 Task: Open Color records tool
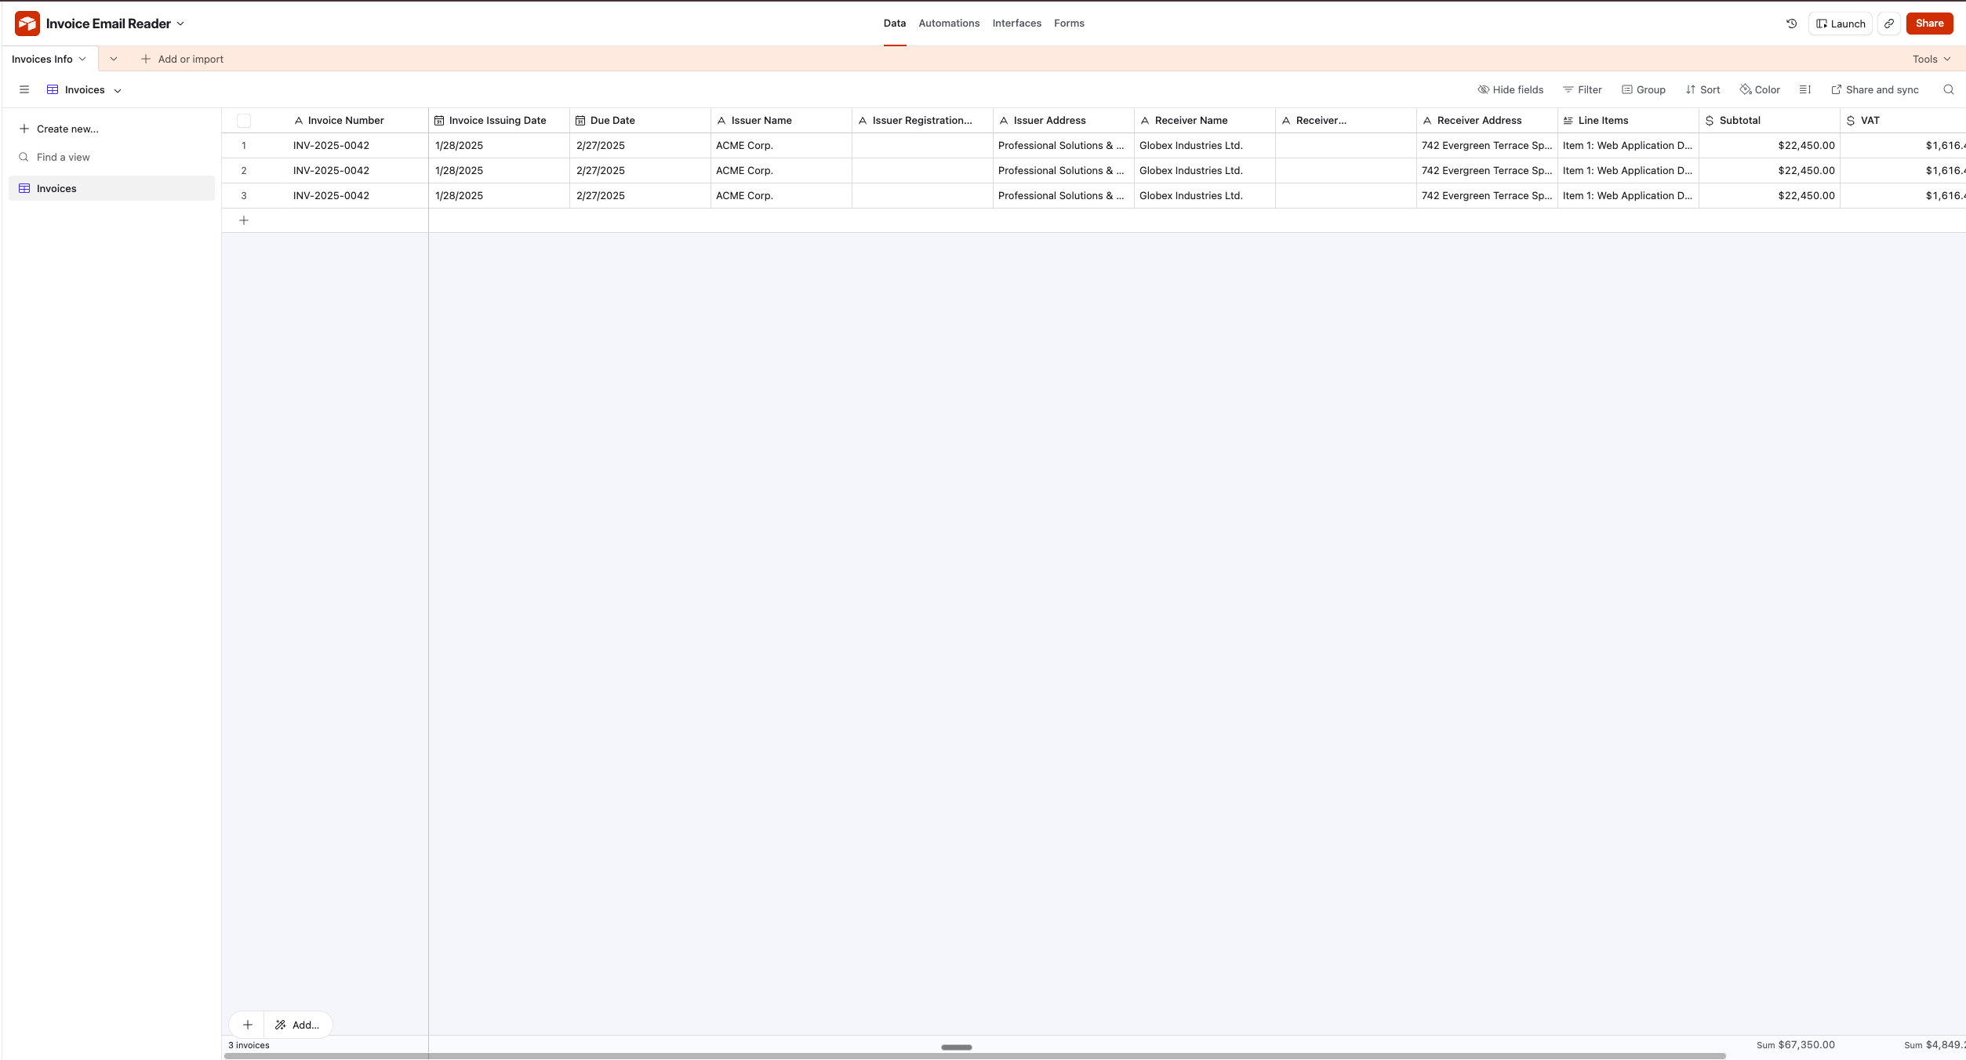click(1759, 90)
